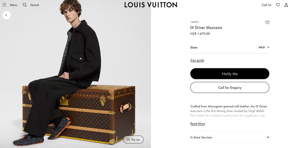Expand In-Store Services with plus icon
288x148 pixels.
268,137
